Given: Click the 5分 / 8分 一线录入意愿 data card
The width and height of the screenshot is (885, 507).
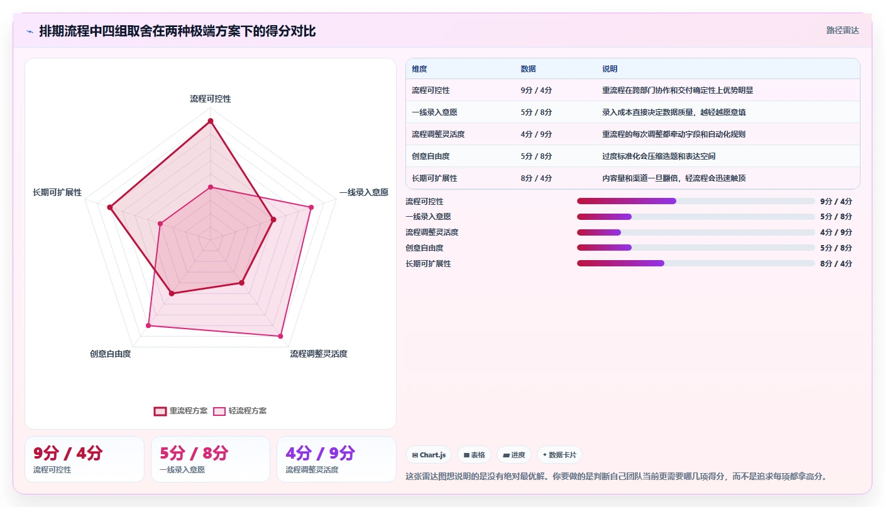Looking at the screenshot, I should tap(211, 459).
